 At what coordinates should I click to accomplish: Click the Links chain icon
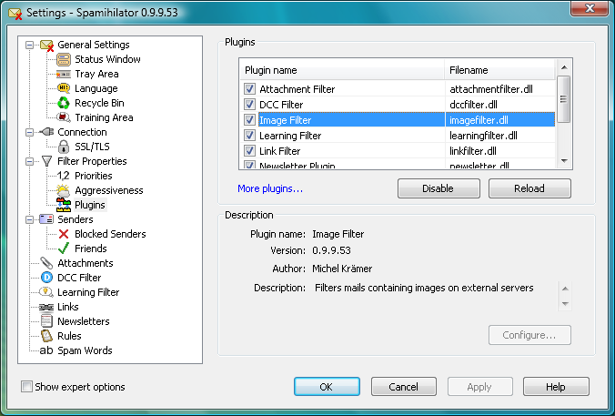[x=46, y=307]
